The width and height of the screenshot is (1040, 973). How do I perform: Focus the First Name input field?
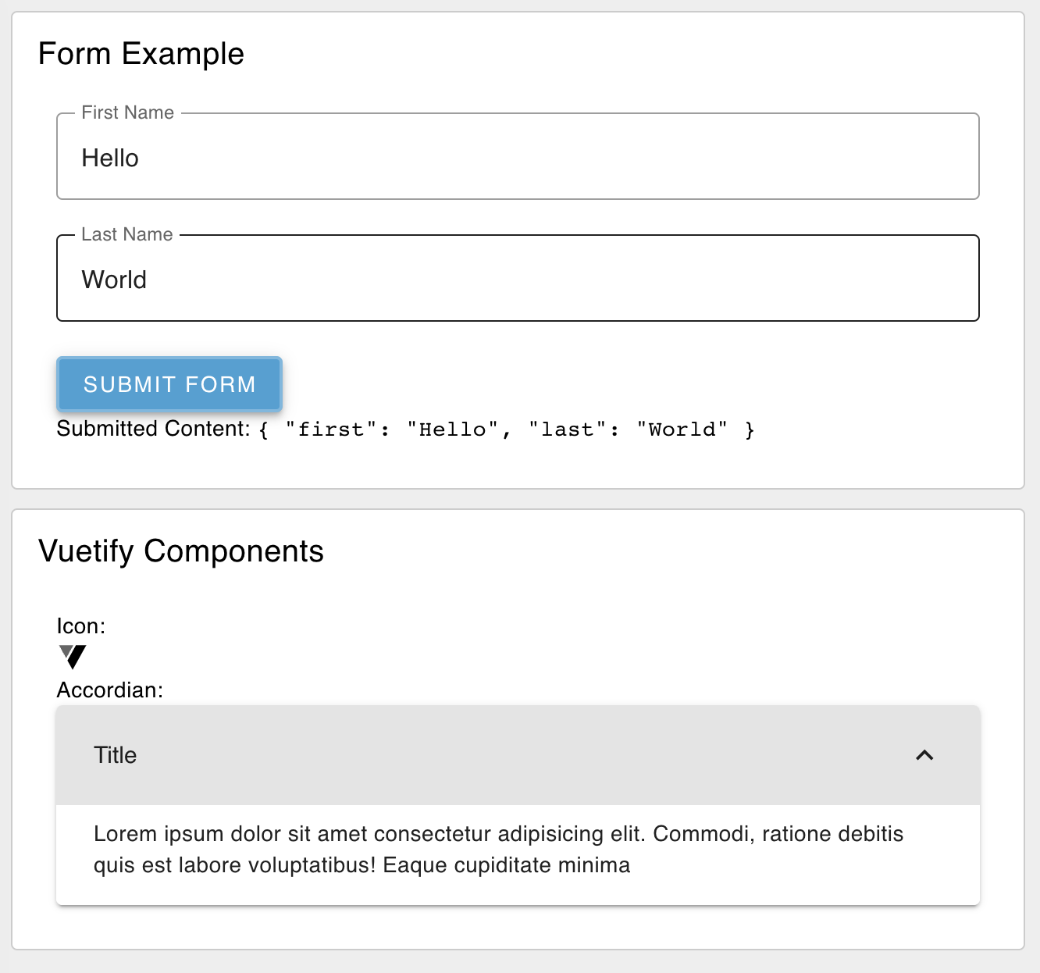coord(518,157)
